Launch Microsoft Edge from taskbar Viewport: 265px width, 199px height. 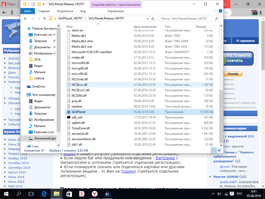coord(44,194)
